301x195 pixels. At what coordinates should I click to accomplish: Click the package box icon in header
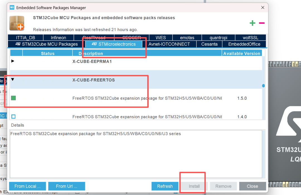(17, 23)
